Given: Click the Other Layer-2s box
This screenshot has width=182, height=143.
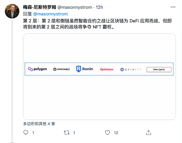Looking at the screenshot, I should (159, 70).
